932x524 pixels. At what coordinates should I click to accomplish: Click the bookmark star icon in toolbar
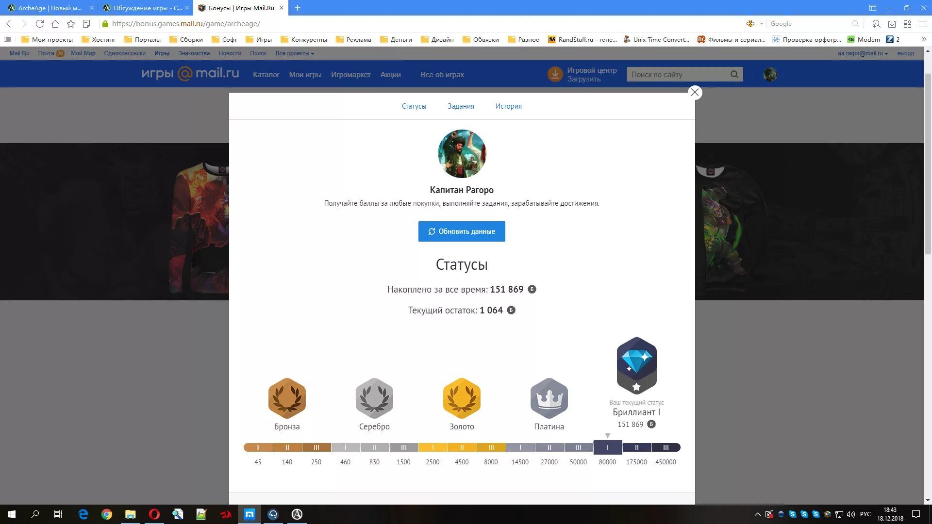[x=71, y=24]
